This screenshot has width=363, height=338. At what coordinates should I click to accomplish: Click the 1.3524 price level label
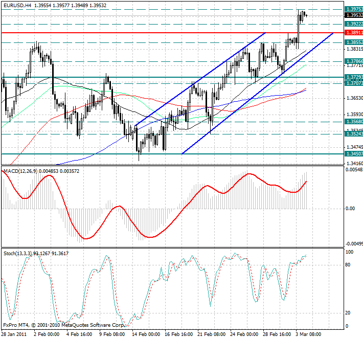[354, 134]
